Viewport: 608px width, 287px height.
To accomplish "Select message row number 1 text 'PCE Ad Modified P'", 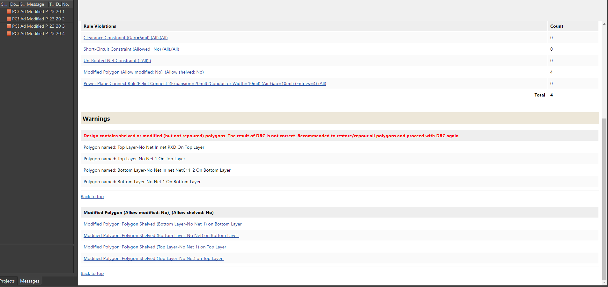I will tap(30, 11).
